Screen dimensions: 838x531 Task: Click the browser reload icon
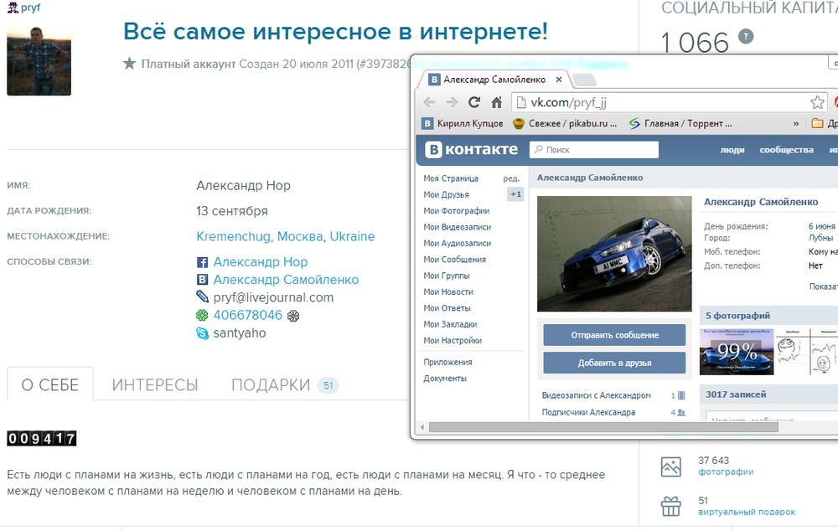pos(474,102)
